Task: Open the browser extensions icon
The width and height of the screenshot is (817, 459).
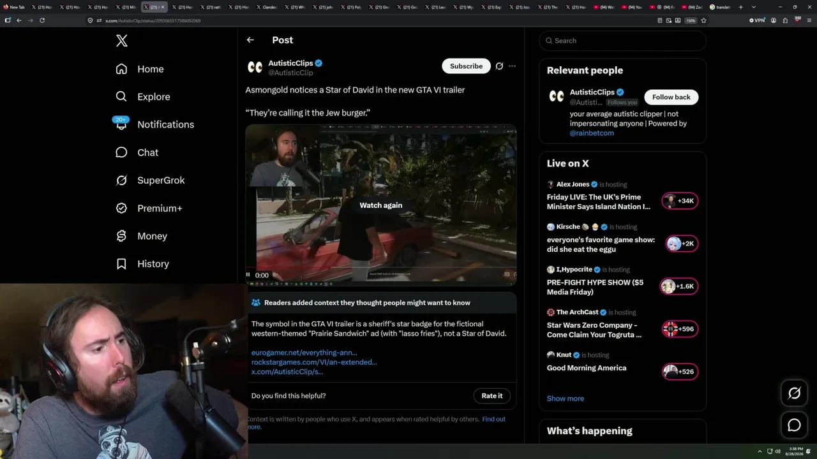Action: point(785,20)
